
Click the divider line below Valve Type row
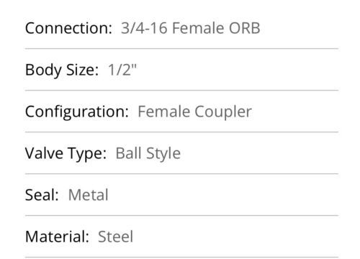181,173
